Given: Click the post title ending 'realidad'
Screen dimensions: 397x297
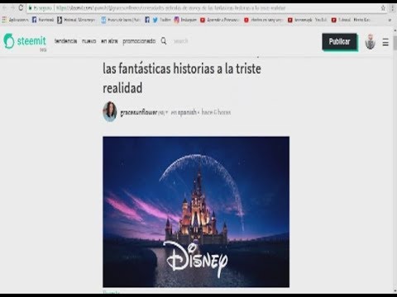Looking at the screenshot, I should [182, 78].
